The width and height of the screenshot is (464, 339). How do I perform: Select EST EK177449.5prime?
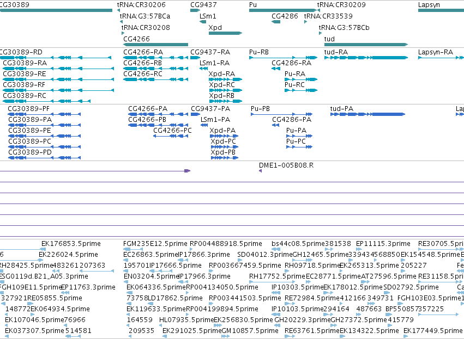coord(433,331)
